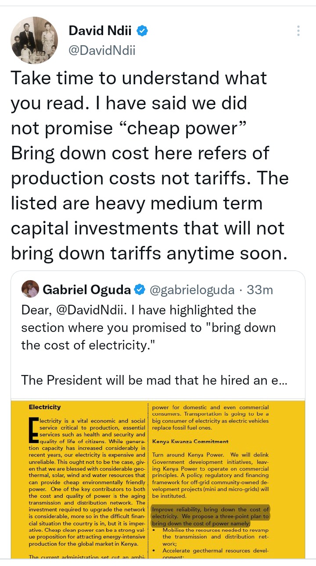316x566 pixels.
Task: Tap the "Kenya Kwanza Commitment" heading
Action: pos(190,441)
